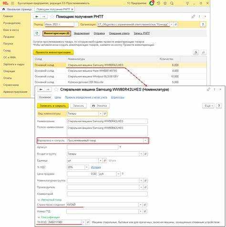Open help in Помощник получения РНПТ bar
This screenshot has height=227, width=226.
tap(203, 24)
